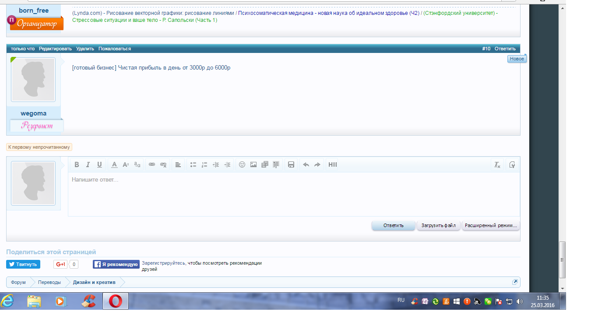Open the text alignment dropdown

coord(178,165)
